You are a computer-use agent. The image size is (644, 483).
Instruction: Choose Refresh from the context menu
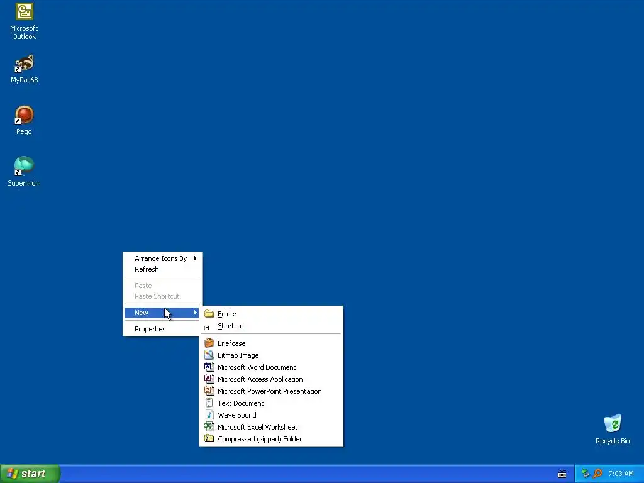click(x=163, y=269)
